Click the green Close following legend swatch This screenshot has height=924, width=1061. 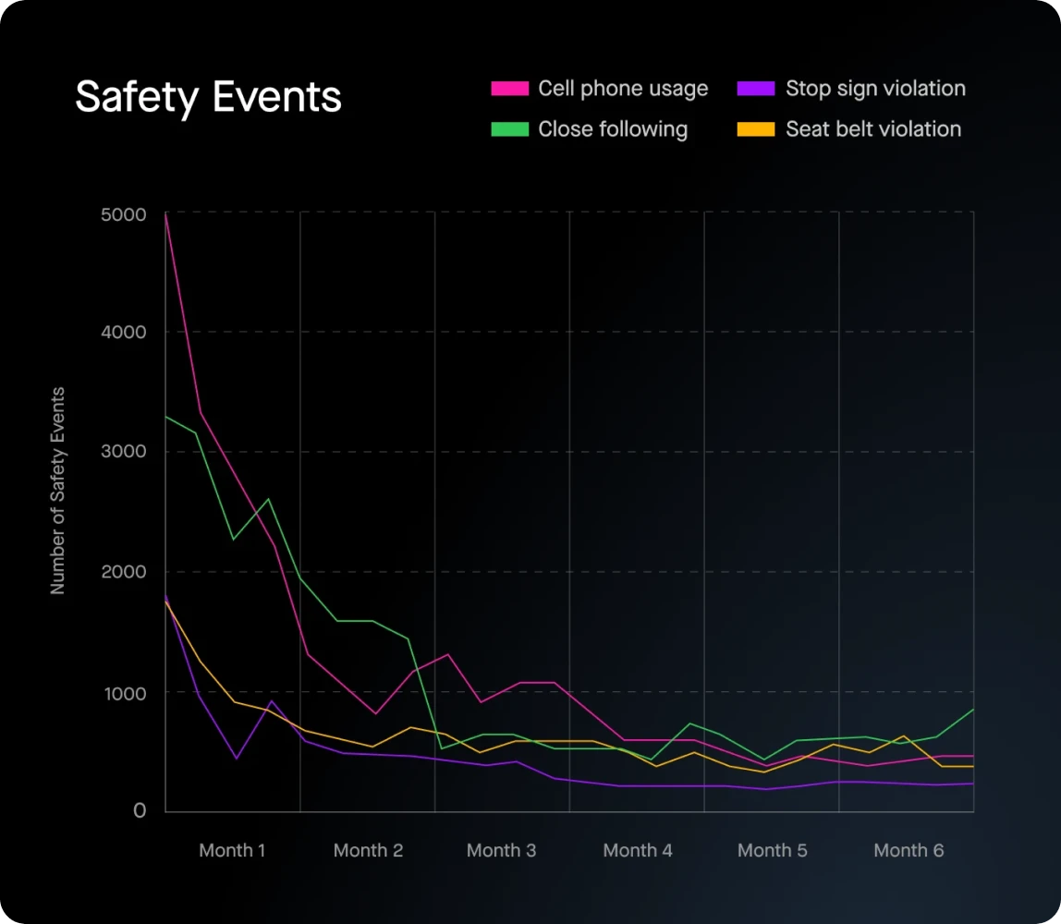[x=509, y=129]
